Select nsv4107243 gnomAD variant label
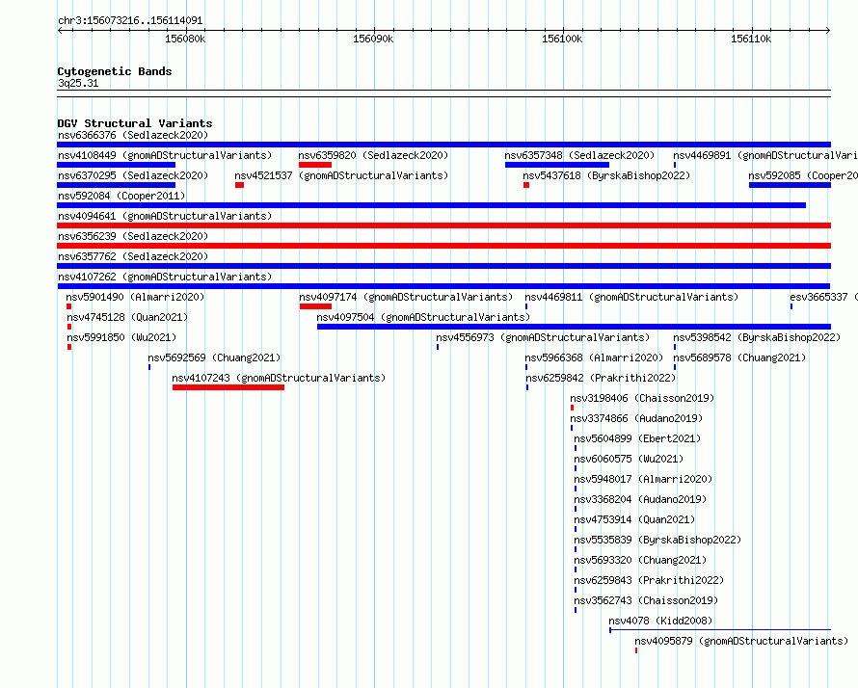This screenshot has width=858, height=688. [279, 378]
